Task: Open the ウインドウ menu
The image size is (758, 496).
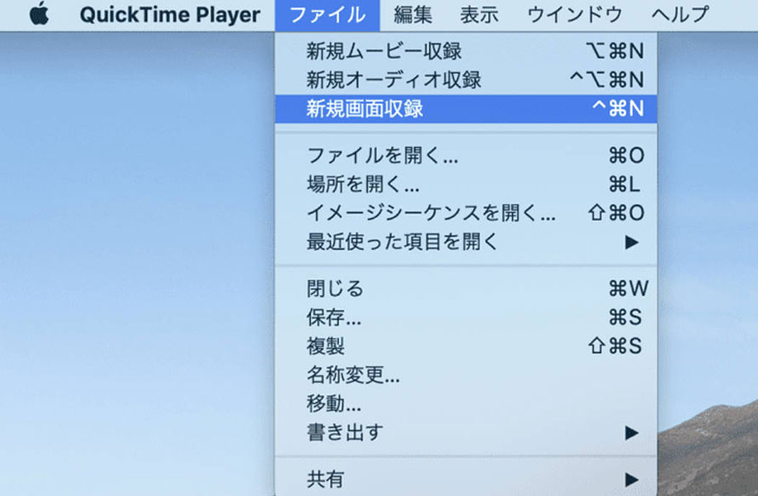Action: point(575,14)
